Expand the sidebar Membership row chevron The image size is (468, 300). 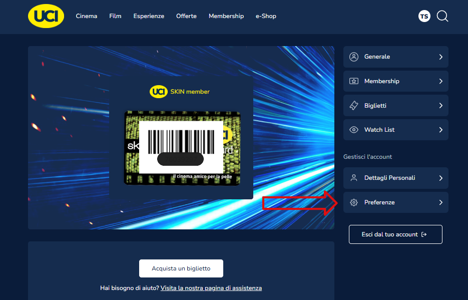pyautogui.click(x=441, y=81)
